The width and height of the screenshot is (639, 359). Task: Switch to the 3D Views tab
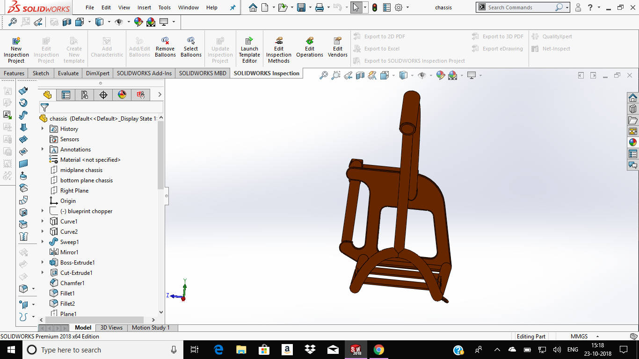112,328
